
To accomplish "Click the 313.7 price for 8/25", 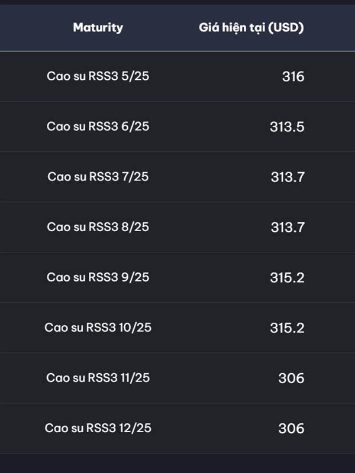I will tap(288, 228).
